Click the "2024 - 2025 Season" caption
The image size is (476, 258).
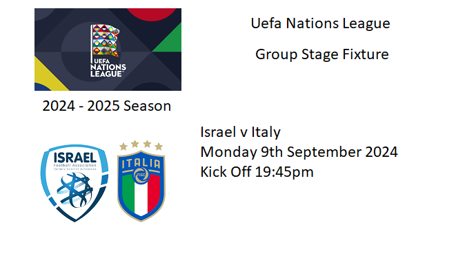click(x=106, y=106)
